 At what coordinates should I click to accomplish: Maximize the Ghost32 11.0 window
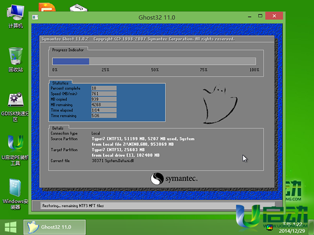[260, 16]
